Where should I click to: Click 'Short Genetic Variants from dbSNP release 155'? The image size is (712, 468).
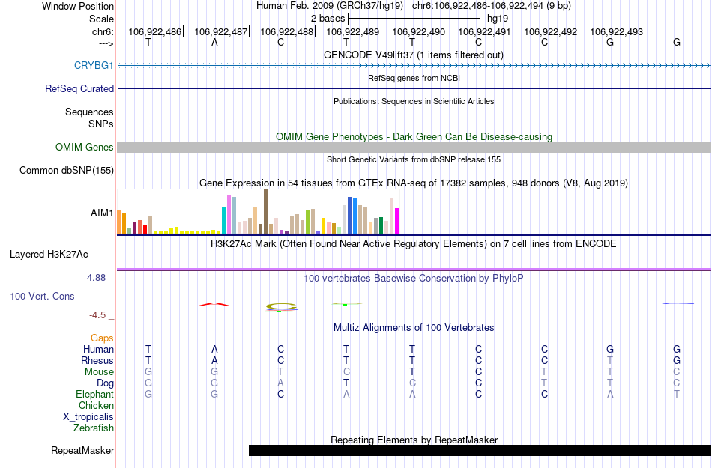[414, 159]
